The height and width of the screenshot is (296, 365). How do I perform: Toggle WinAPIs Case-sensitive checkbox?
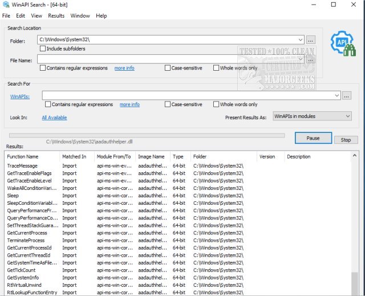pos(168,104)
